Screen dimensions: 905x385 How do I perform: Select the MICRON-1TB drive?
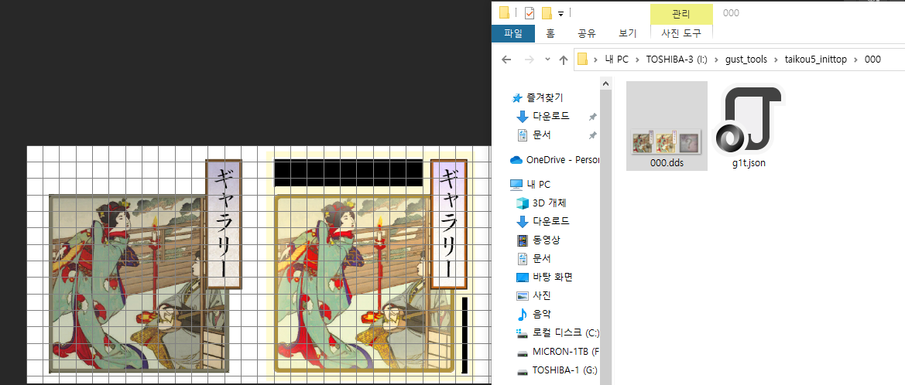pos(565,351)
